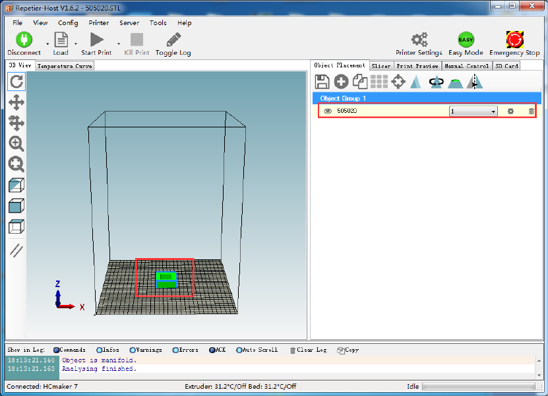Screen dimensions: 548x396
Task: Select the Move object tool
Action: [x=16, y=123]
